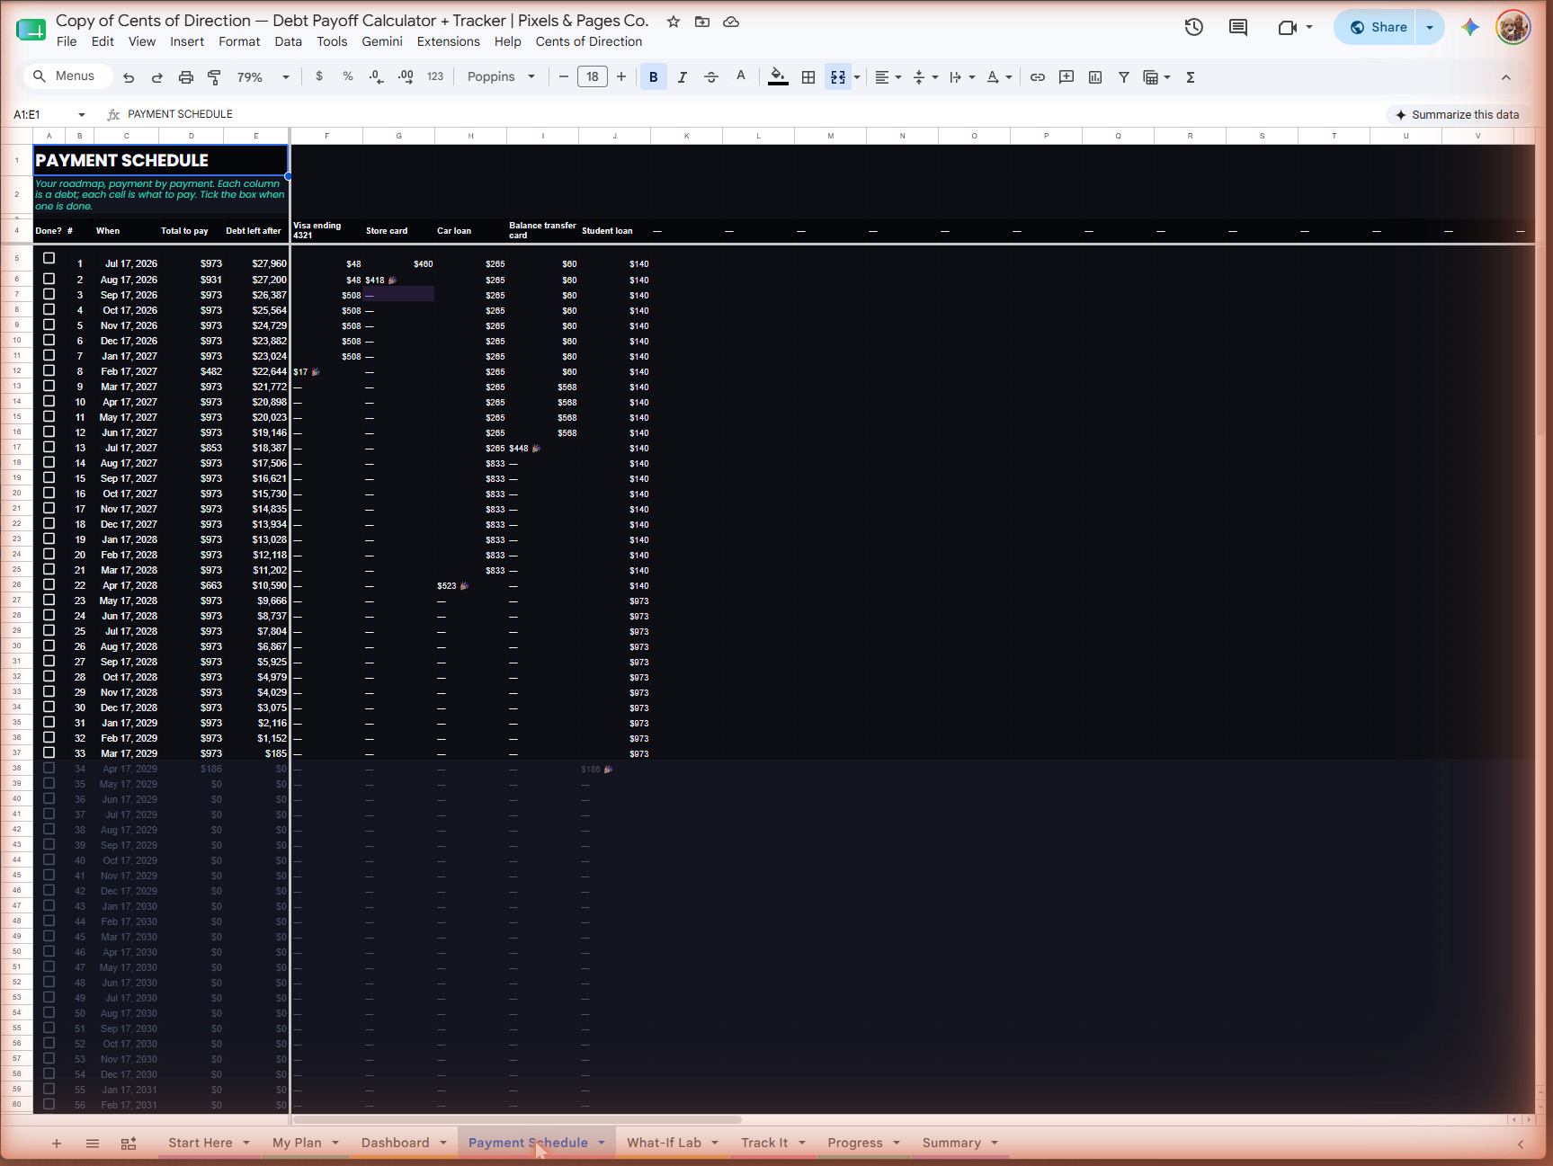Open the Cents of Direction menu
1553x1166 pixels.
click(589, 41)
